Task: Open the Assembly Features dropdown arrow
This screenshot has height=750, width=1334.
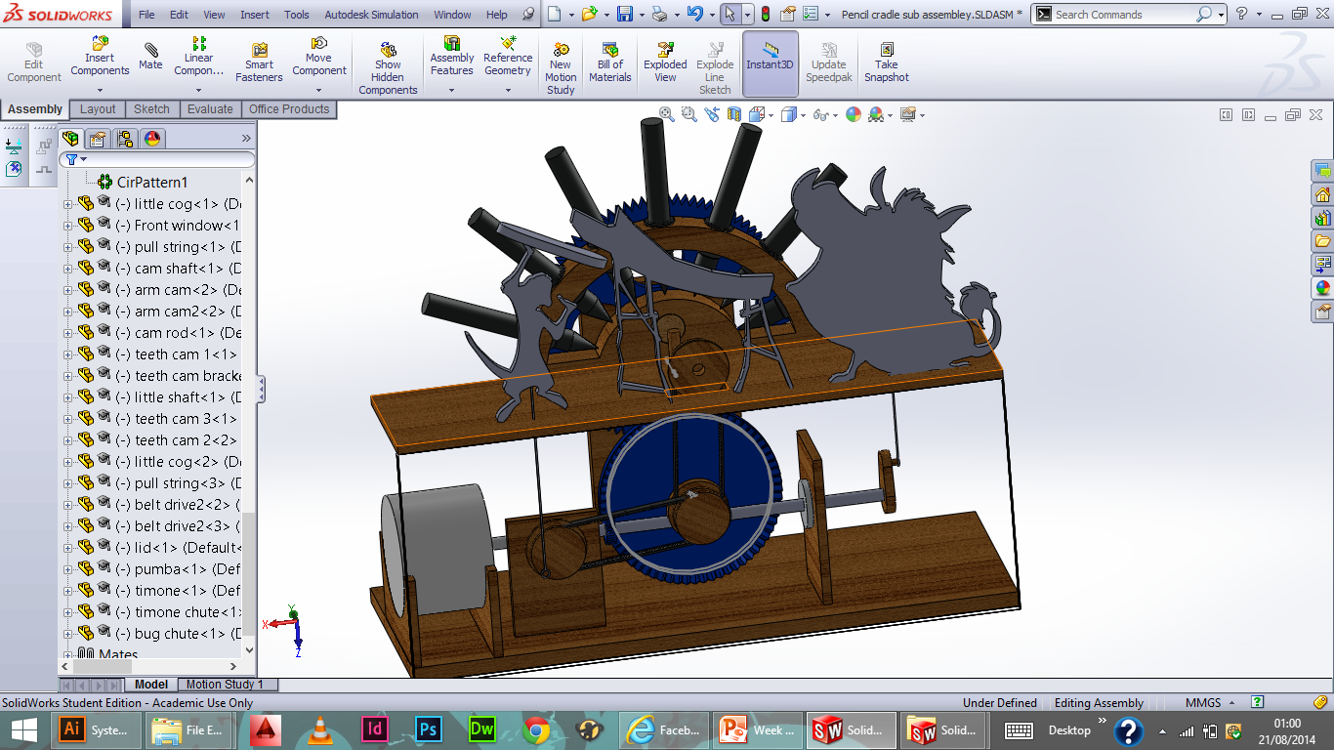Action: point(451,91)
